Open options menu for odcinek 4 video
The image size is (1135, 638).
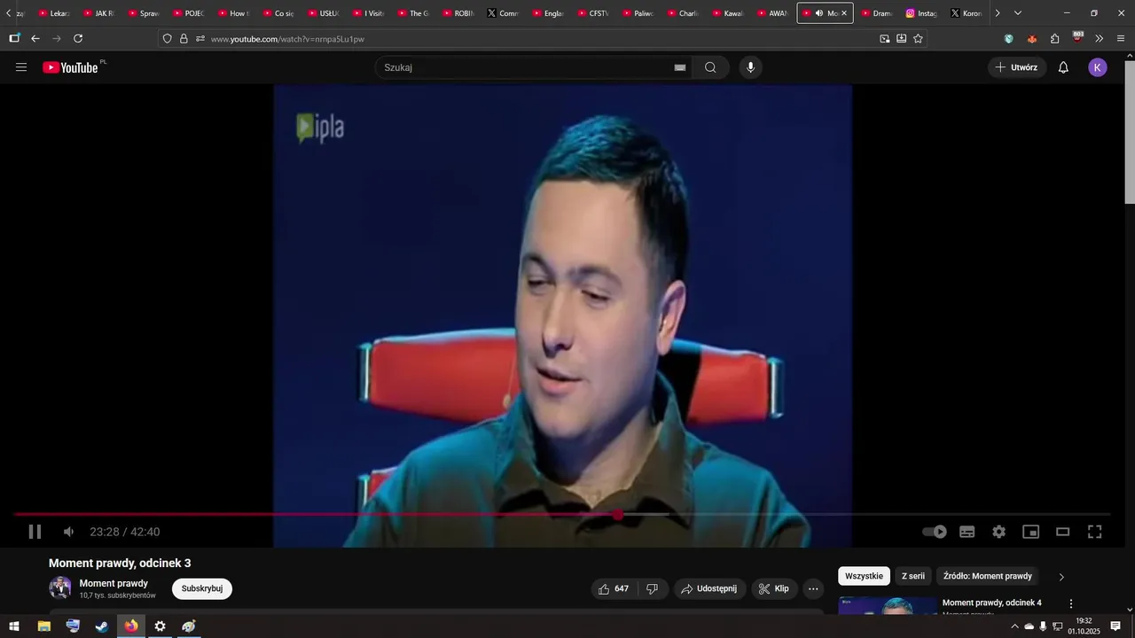pos(1071,603)
